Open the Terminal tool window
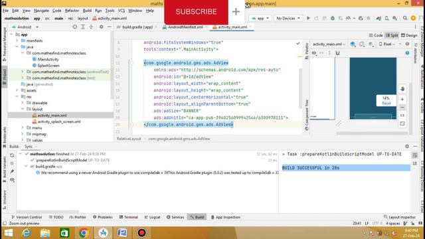The height and width of the screenshot is (239, 425). 128,217
